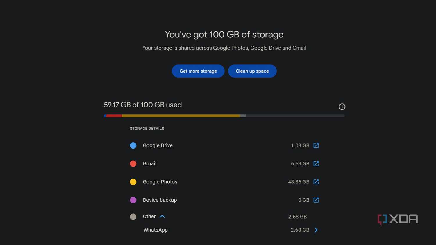Click the Clean up space button
The width and height of the screenshot is (436, 245).
252,71
